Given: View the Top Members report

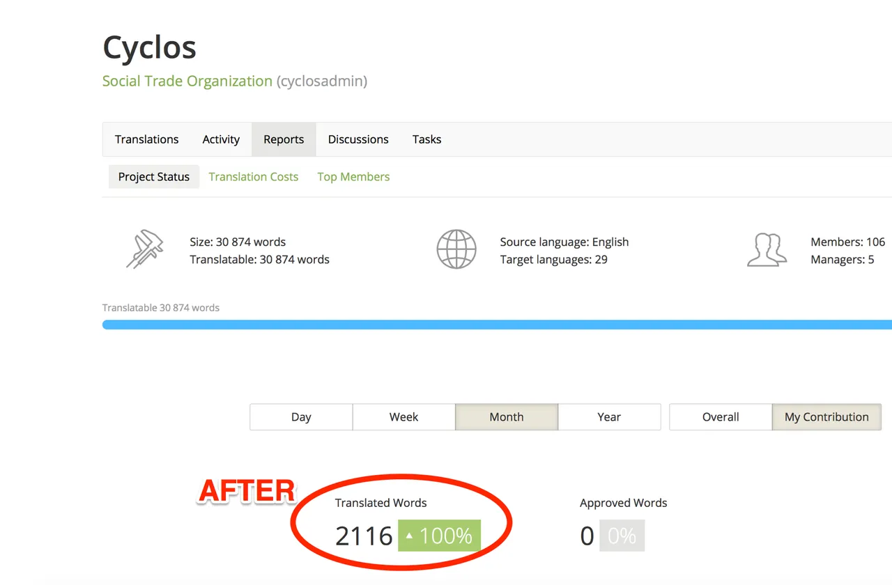Looking at the screenshot, I should tap(353, 177).
